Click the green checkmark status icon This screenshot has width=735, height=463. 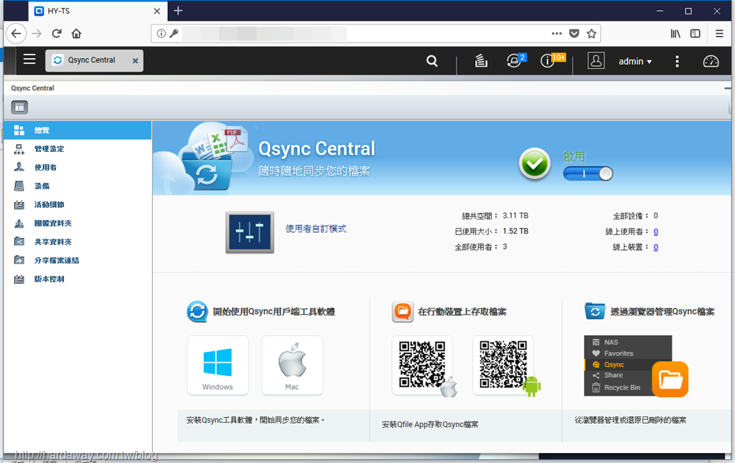[x=534, y=163]
